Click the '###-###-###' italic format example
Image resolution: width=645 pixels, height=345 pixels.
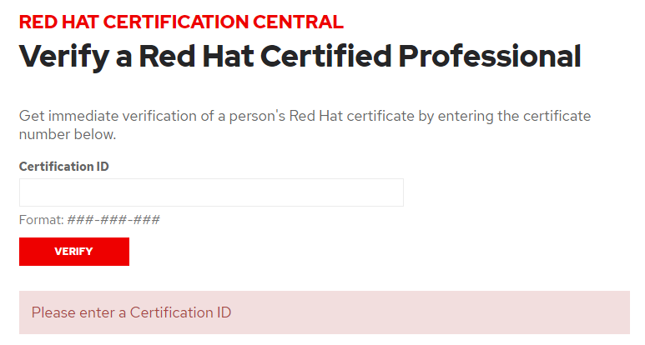tap(113, 220)
